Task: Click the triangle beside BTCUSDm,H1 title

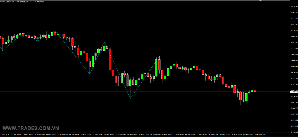Action: click(1, 2)
